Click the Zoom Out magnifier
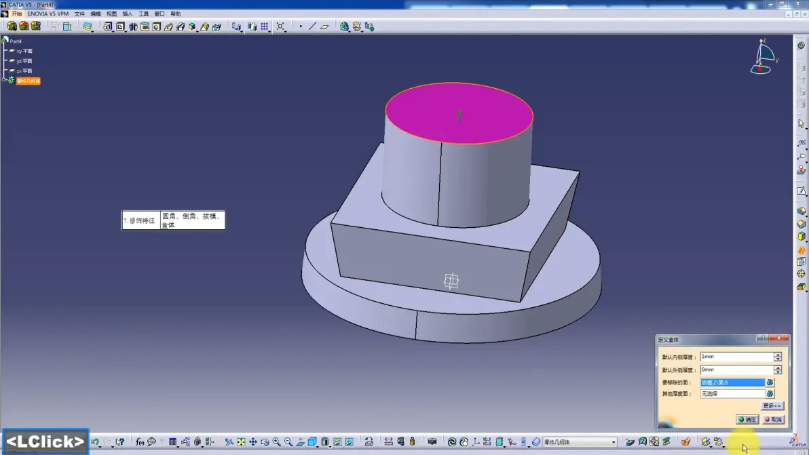 pos(288,441)
